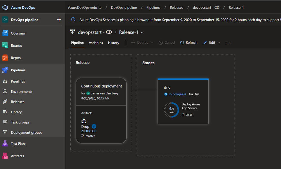281x169 pixels.
Task: Switch to the Pipeline tab
Action: tap(77, 43)
